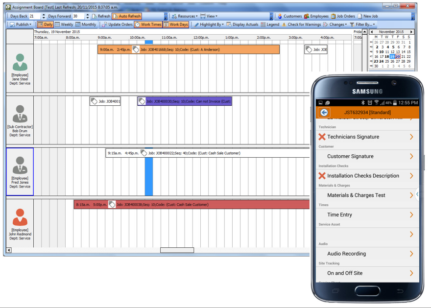Go to previous month in calendar

[x=372, y=32]
